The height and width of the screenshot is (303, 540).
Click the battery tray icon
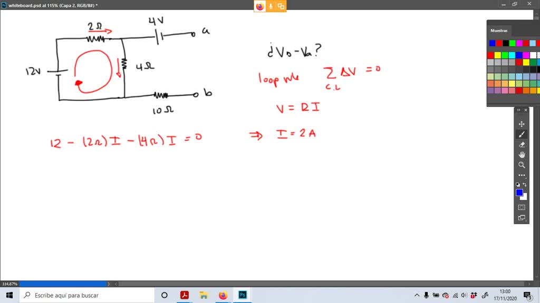436,295
